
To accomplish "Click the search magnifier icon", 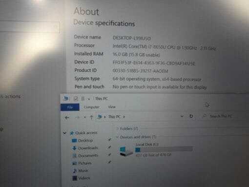I will click(205, 116).
